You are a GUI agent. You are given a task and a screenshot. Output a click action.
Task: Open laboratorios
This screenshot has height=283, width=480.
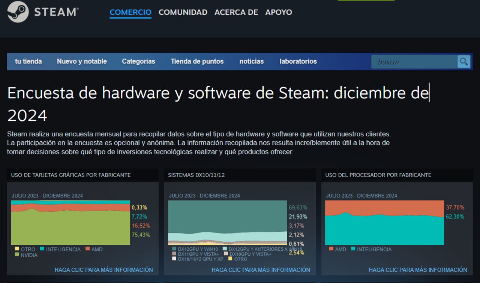point(298,61)
